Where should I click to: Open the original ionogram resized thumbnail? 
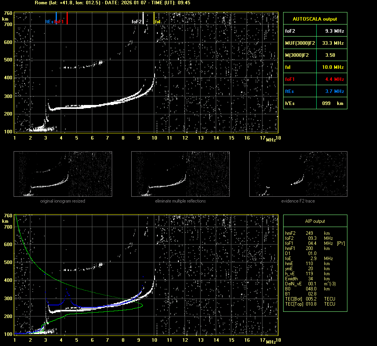coord(63,174)
